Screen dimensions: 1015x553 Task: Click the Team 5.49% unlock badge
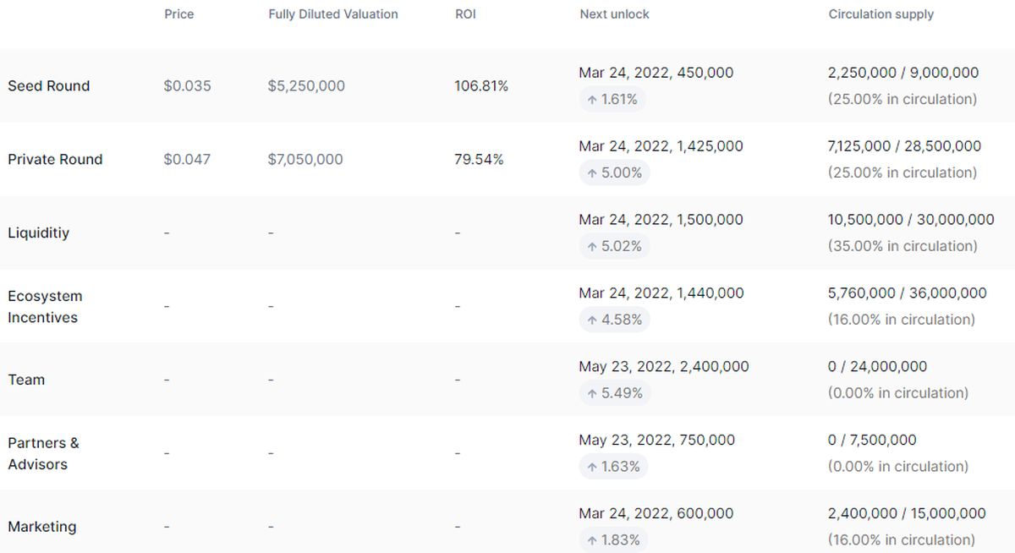613,394
